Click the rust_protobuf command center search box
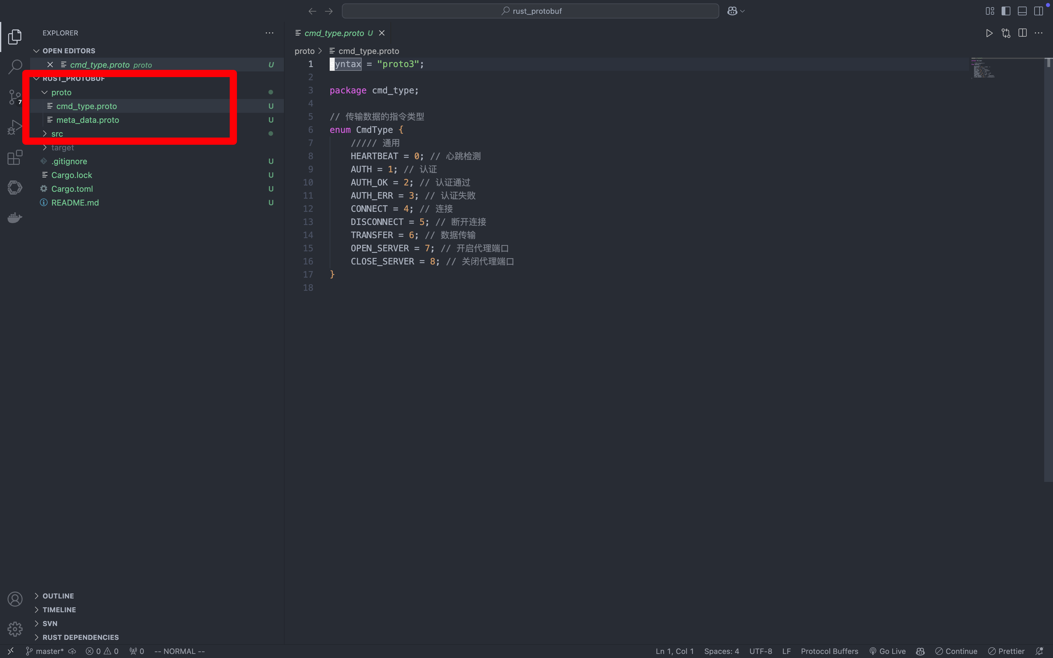Viewport: 1053px width, 658px height. pyautogui.click(x=530, y=11)
